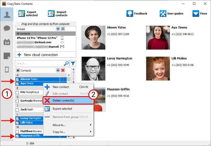Uncheck Maureen Griffin checkbox
The width and height of the screenshot is (211, 146).
tap(17, 136)
